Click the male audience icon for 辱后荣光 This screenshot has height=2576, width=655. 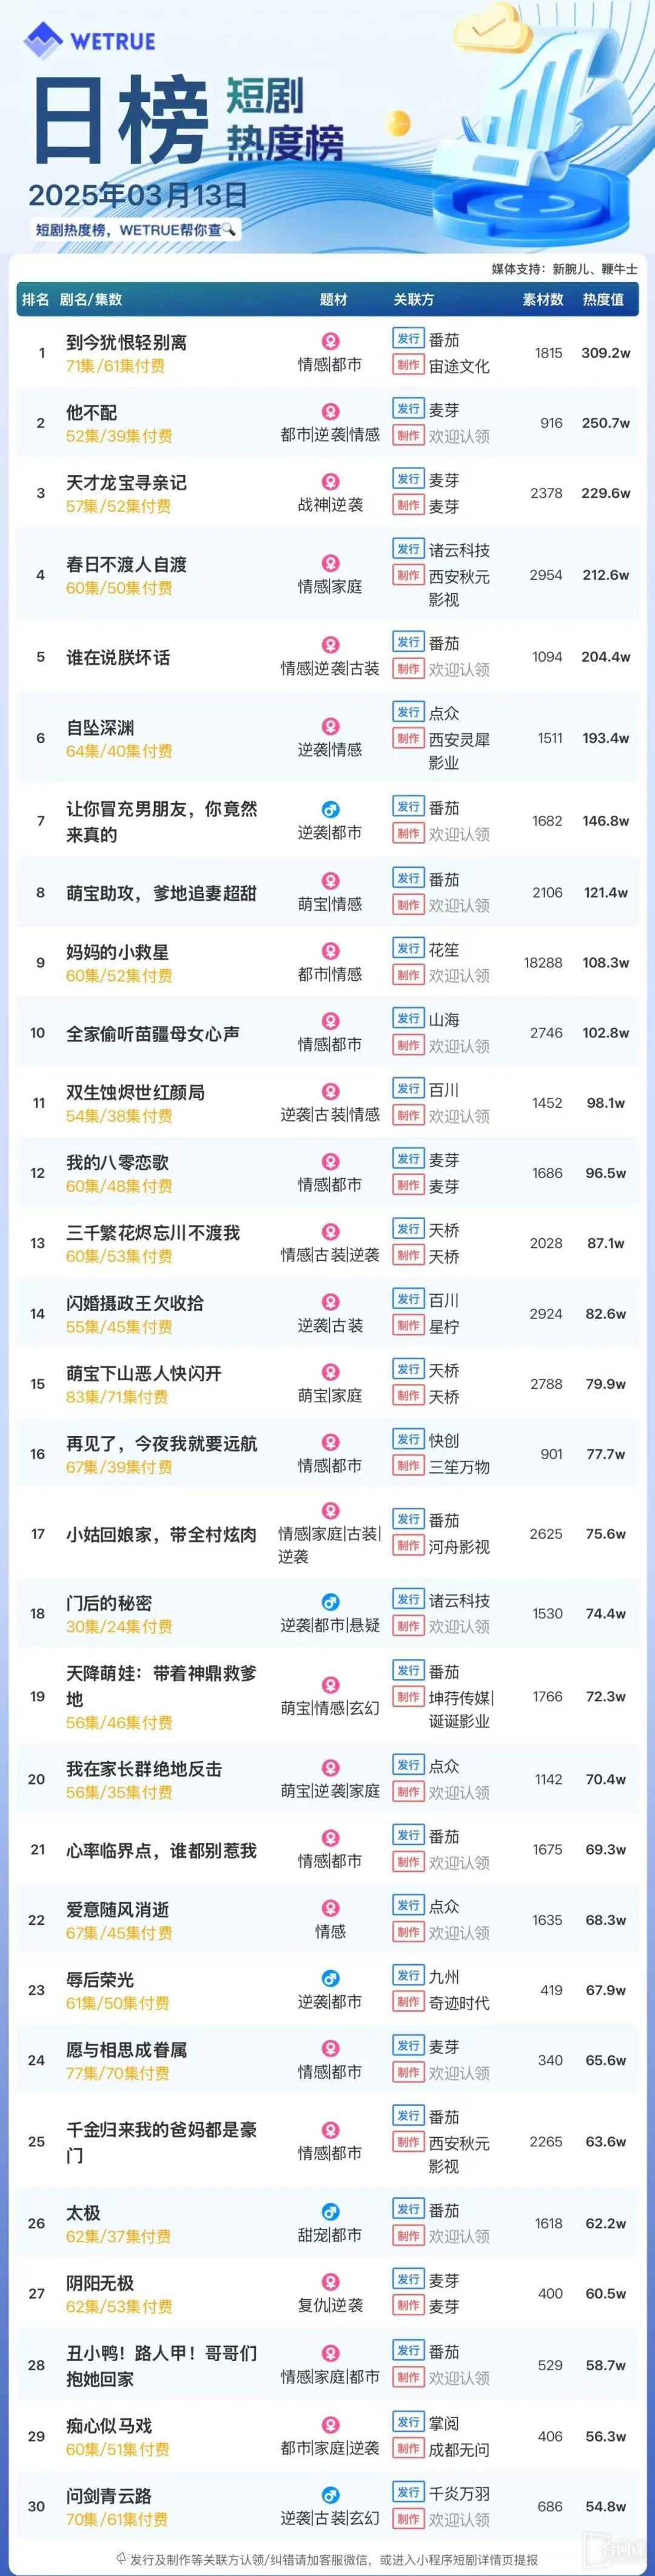331,1978
